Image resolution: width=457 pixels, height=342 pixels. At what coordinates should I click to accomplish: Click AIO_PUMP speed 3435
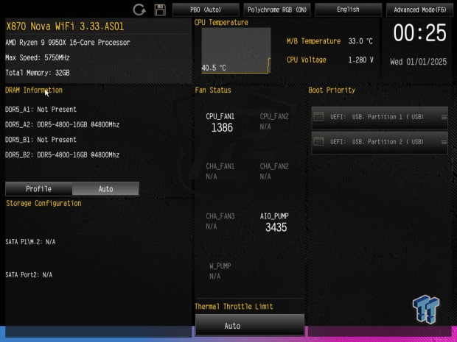276,227
